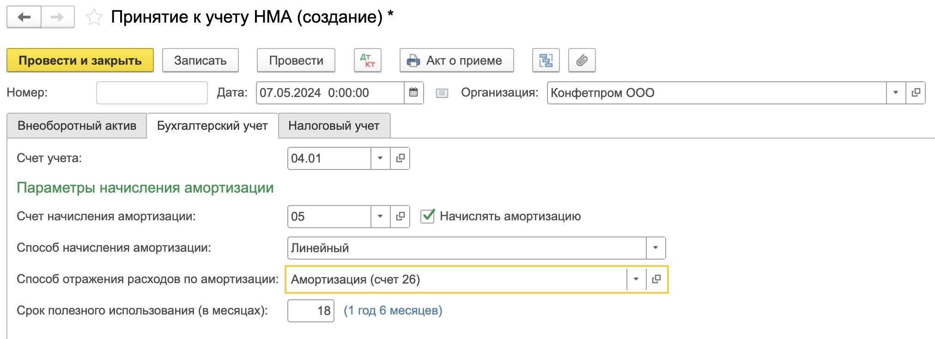Expand the Организация dropdown list

896,93
